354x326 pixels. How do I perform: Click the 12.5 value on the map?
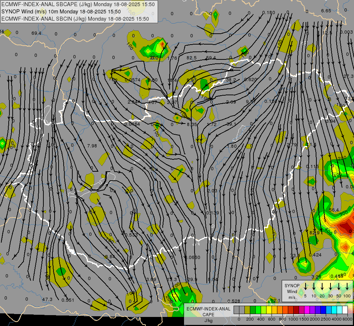327,33
